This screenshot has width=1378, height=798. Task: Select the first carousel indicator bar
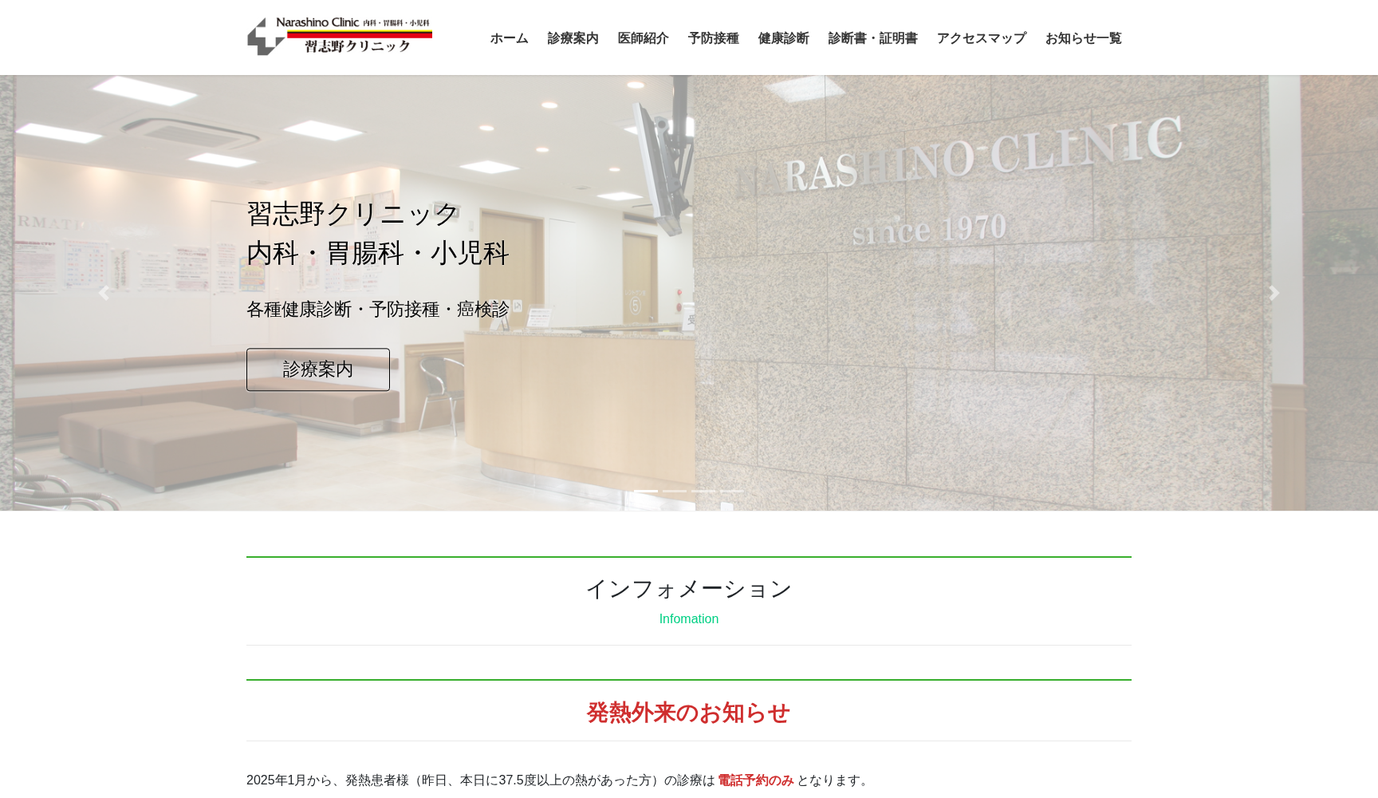pyautogui.click(x=648, y=491)
